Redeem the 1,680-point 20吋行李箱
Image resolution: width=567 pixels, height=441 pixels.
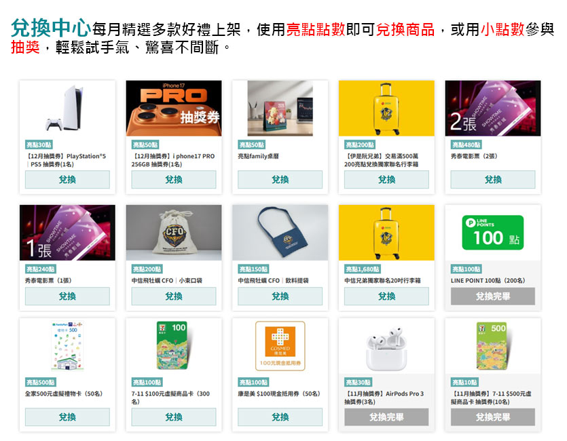click(x=386, y=296)
